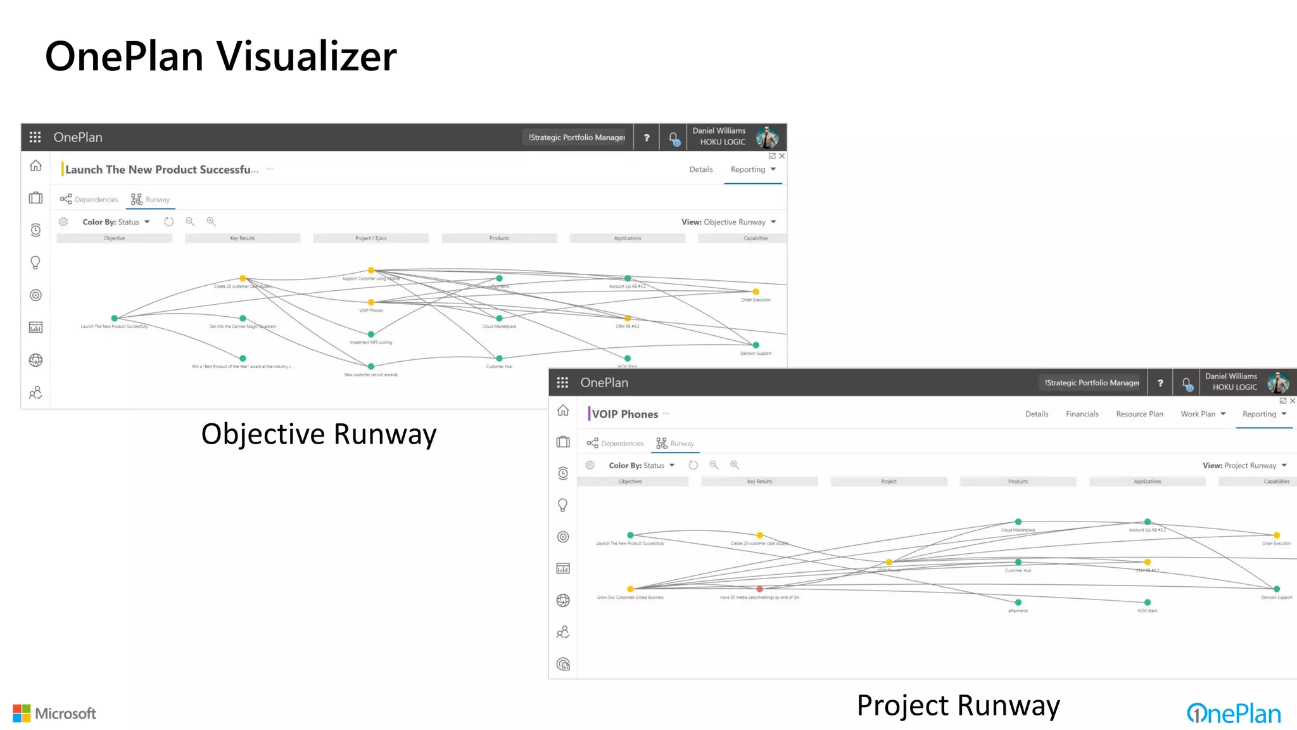Open notifications bell in Objective Runway window
Viewport: 1297px width, 730px height.
coord(674,138)
